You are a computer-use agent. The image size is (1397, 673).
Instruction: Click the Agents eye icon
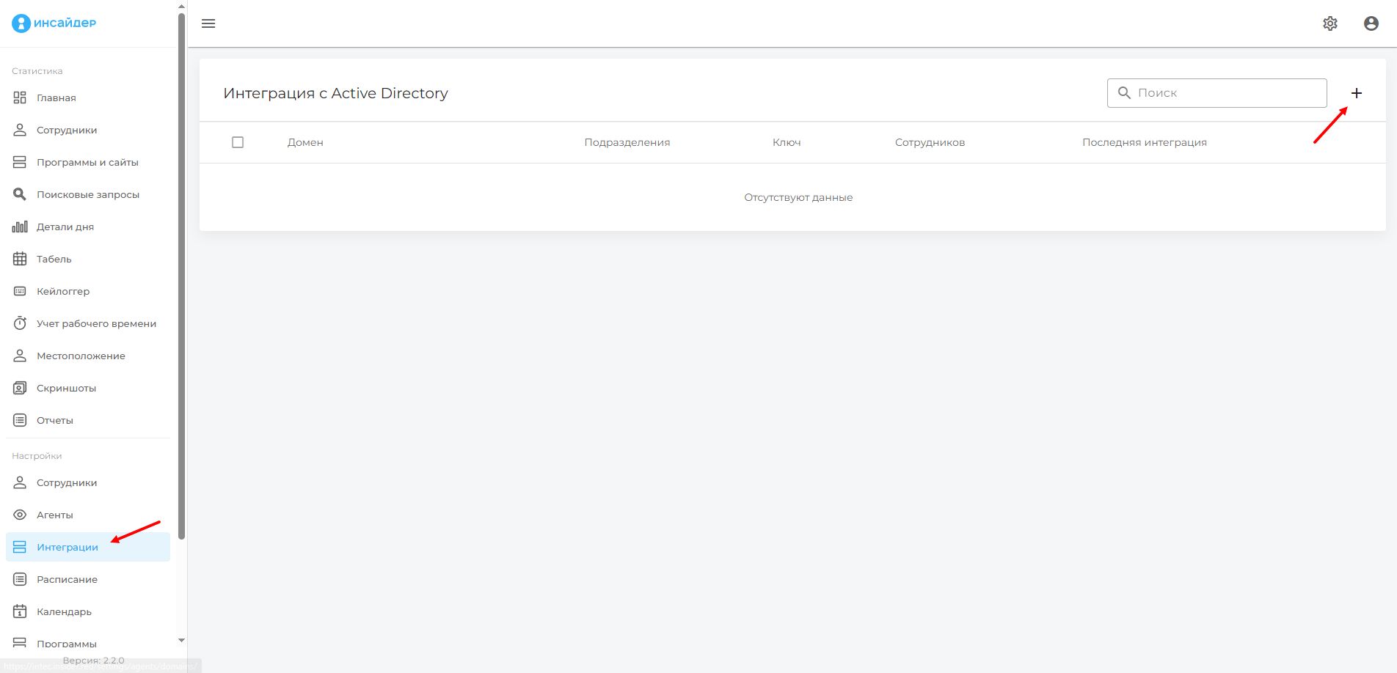(x=20, y=515)
